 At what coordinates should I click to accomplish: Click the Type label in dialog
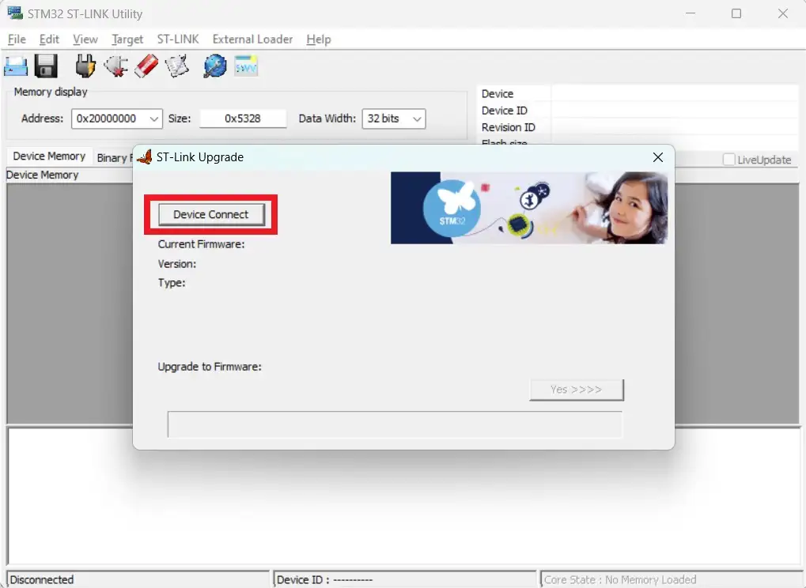click(172, 283)
